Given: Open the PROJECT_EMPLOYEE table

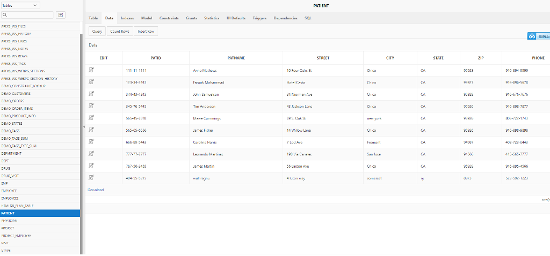Looking at the screenshot, I should (x=40, y=236).
